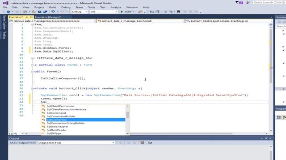This screenshot has height=160, width=286.
Task: Open the Project menu
Action: point(39,7)
